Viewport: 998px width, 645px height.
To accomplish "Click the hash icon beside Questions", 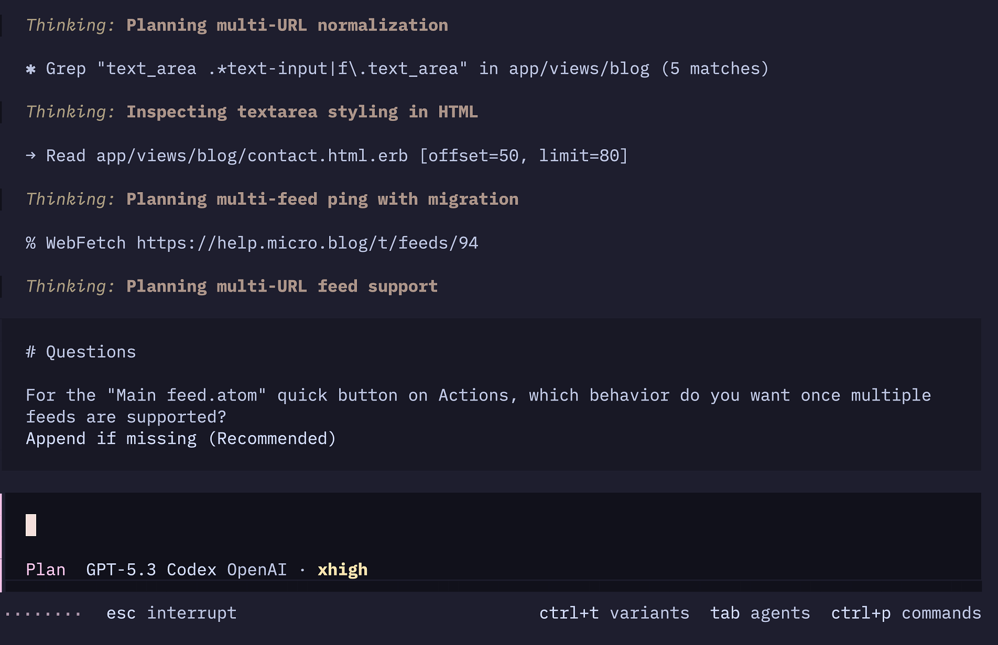I will (x=31, y=352).
